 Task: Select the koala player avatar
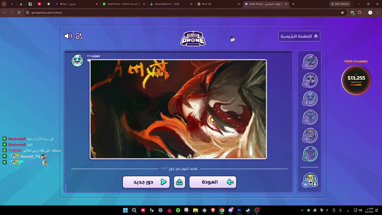pyautogui.click(x=310, y=117)
